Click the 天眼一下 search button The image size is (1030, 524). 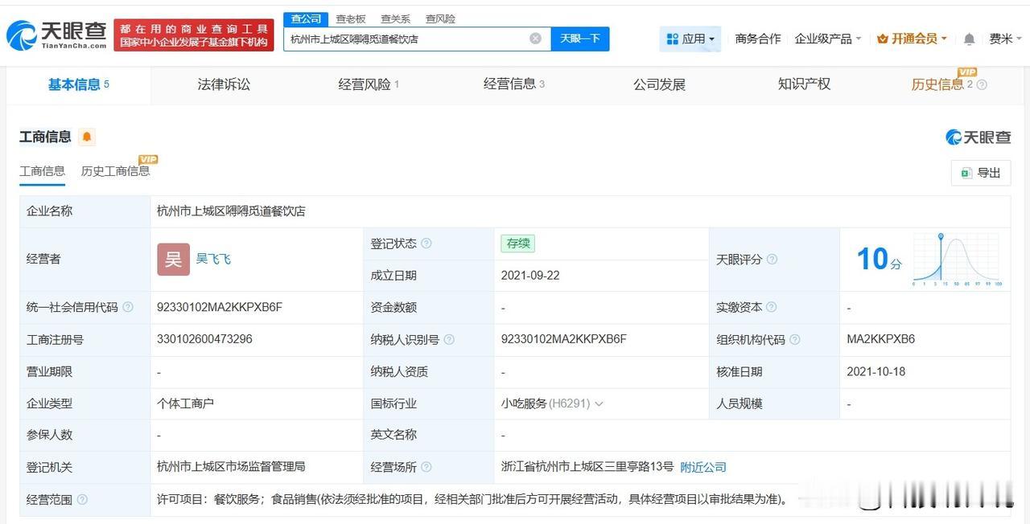(x=580, y=39)
